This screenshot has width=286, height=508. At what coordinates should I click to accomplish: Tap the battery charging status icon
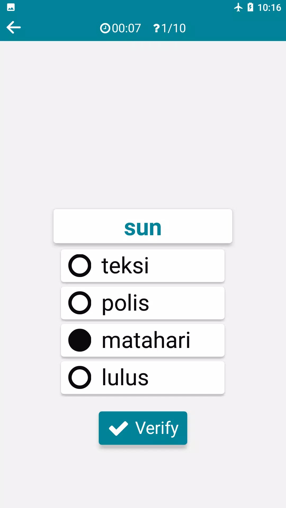click(x=250, y=7)
